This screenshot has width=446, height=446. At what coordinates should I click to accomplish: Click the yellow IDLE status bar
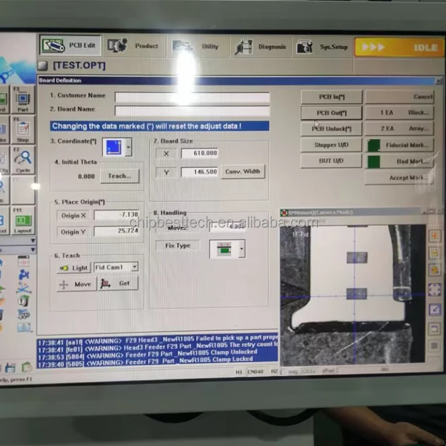click(398, 48)
